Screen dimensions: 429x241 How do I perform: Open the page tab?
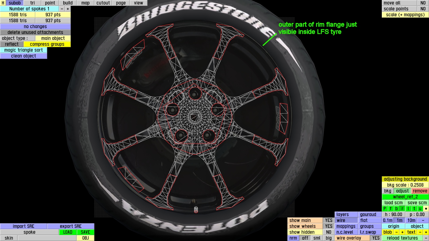click(x=121, y=3)
